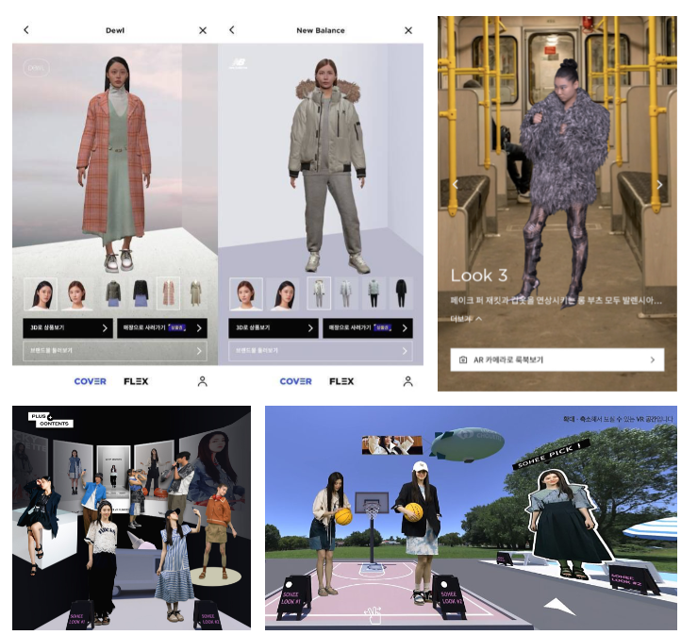Tap the CHOUETTE blimp in VR scene
The width and height of the screenshot is (681, 635).
click(x=468, y=443)
